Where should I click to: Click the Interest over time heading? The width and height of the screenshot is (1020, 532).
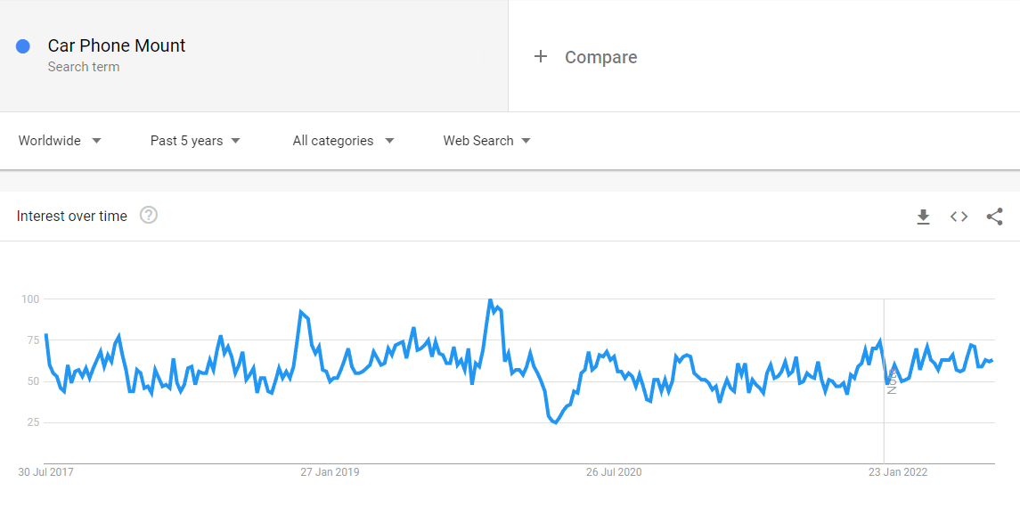tap(71, 216)
